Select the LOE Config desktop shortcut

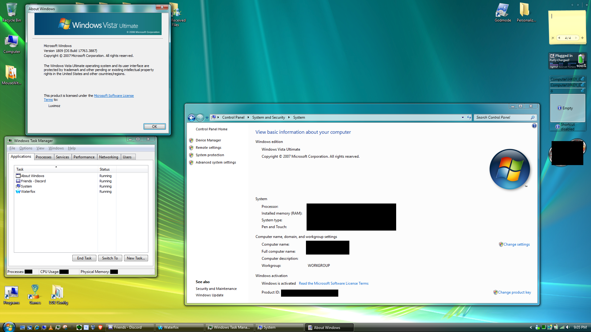pyautogui.click(x=58, y=295)
